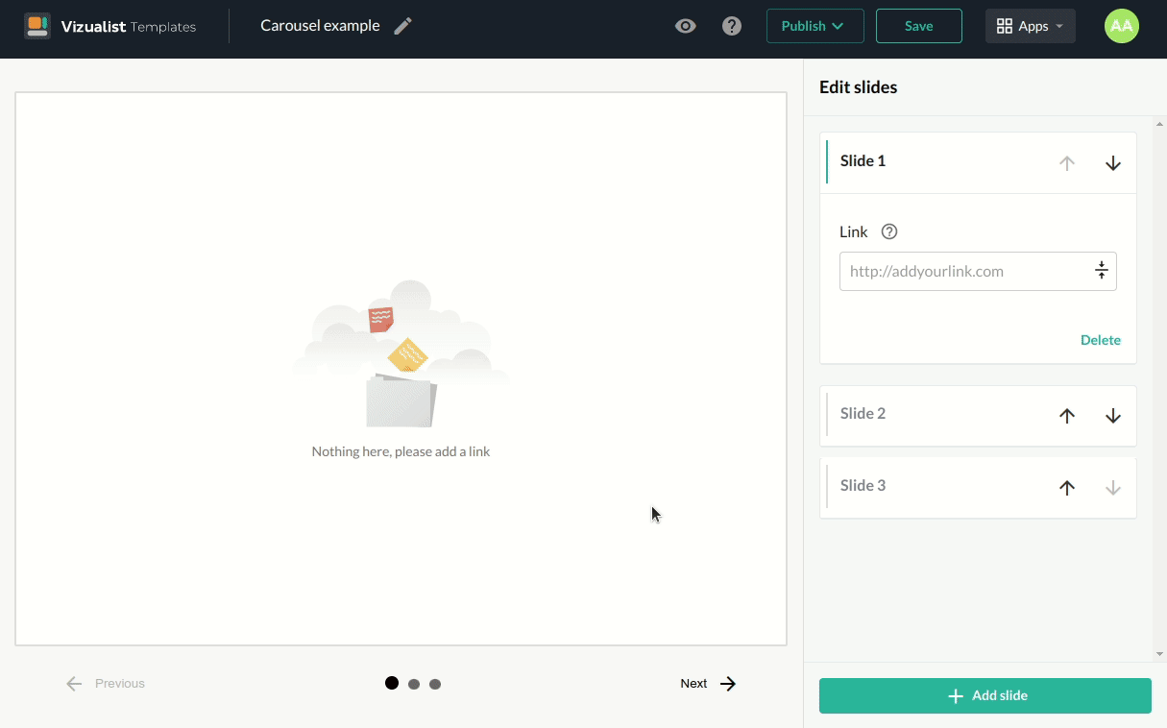Move Slide 1 down with arrow

(x=1113, y=163)
